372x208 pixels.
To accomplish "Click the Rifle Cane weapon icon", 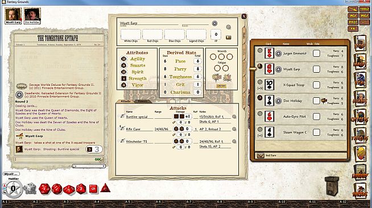I will pyautogui.click(x=122, y=128).
